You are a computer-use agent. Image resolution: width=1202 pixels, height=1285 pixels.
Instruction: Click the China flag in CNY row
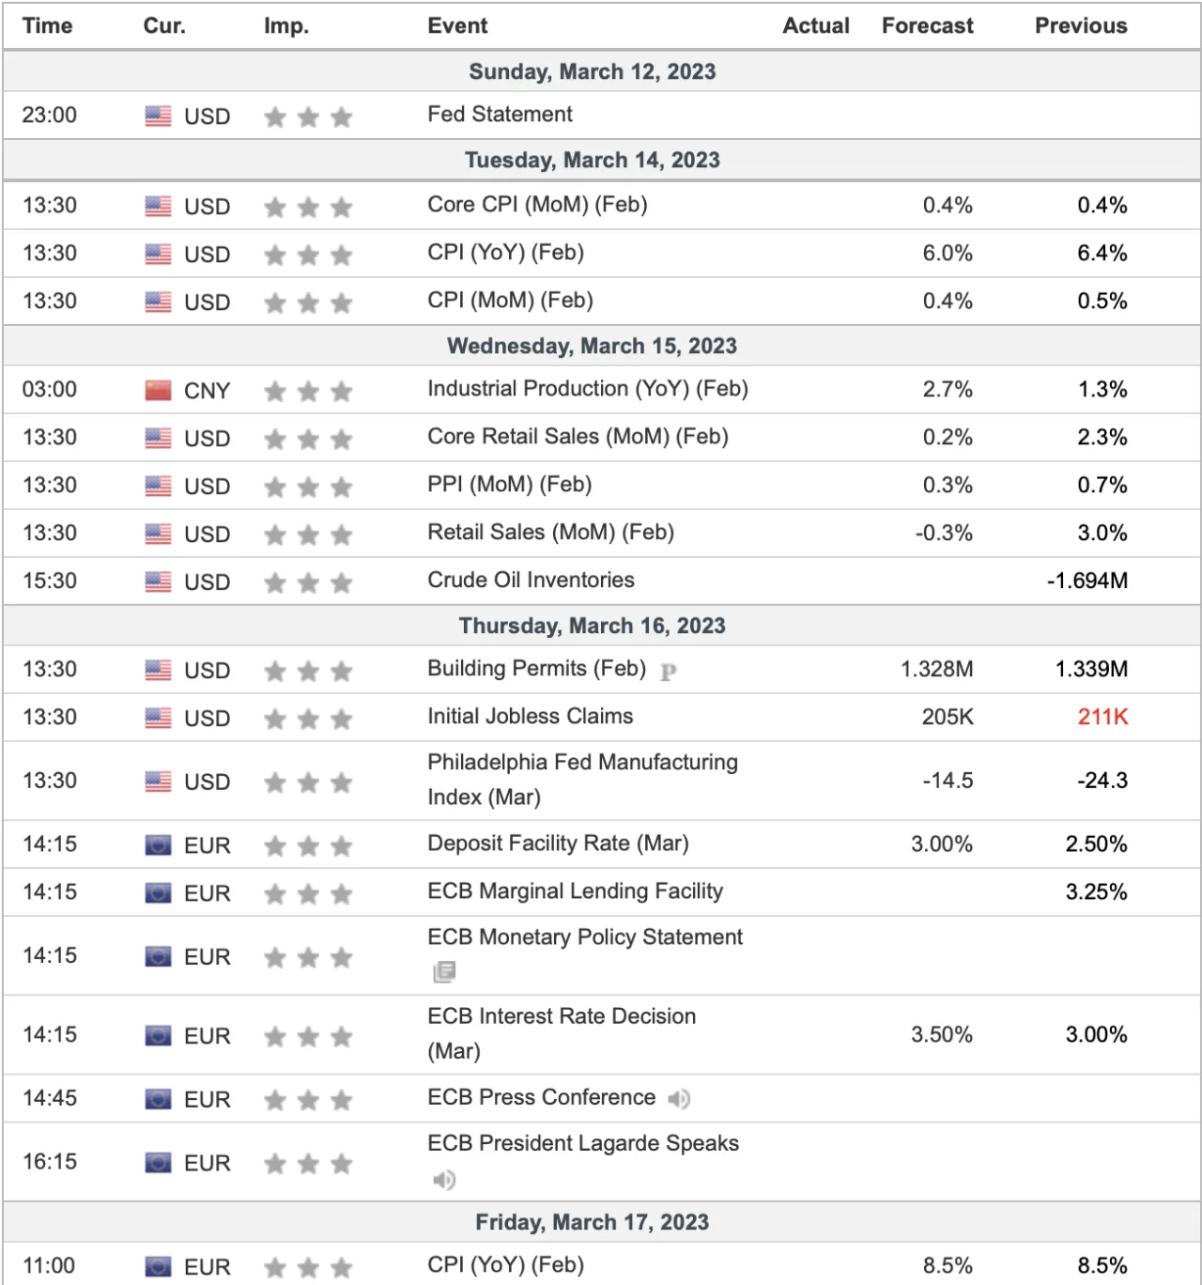click(158, 390)
